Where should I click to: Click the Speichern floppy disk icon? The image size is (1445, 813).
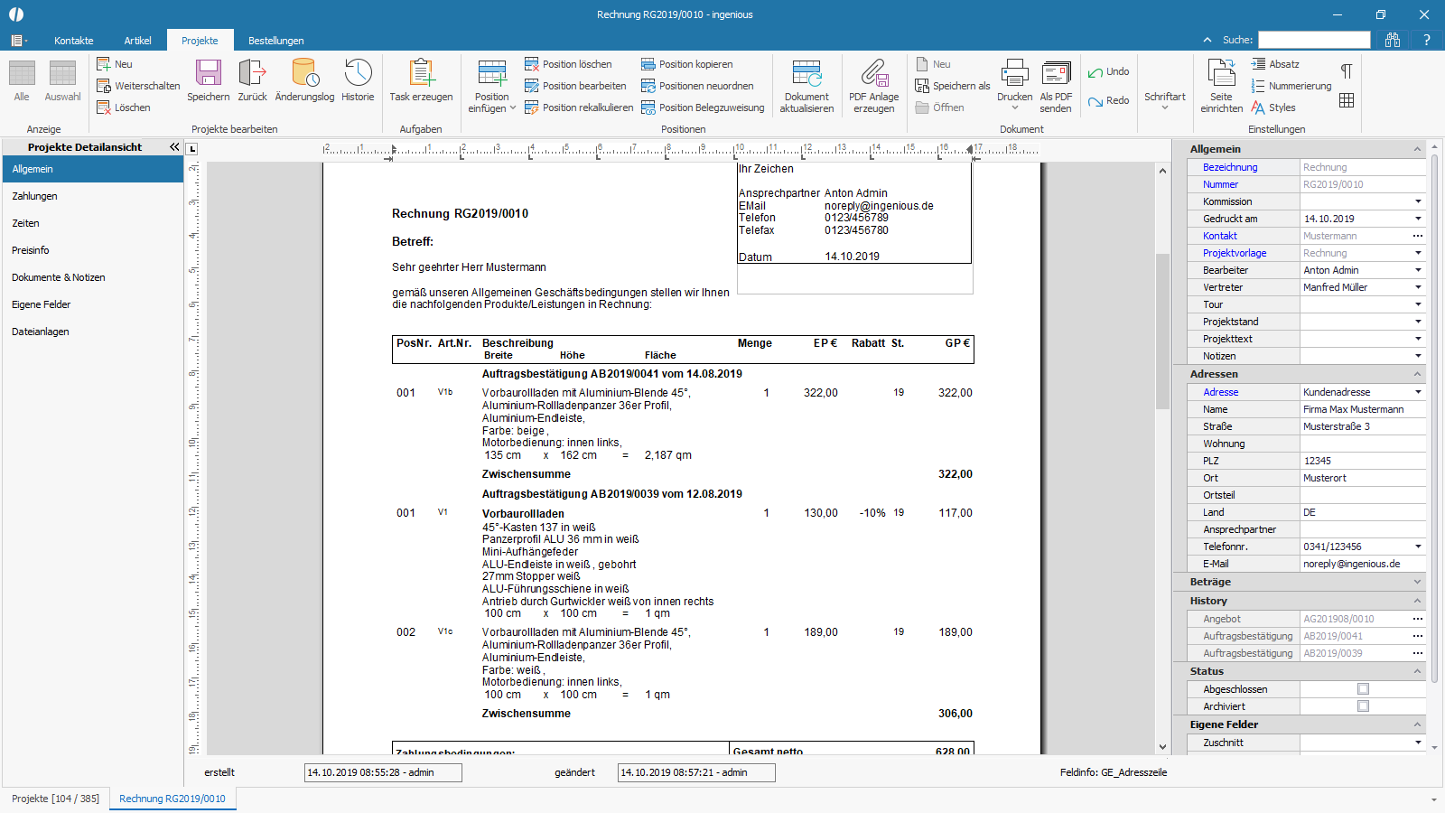[x=209, y=73]
